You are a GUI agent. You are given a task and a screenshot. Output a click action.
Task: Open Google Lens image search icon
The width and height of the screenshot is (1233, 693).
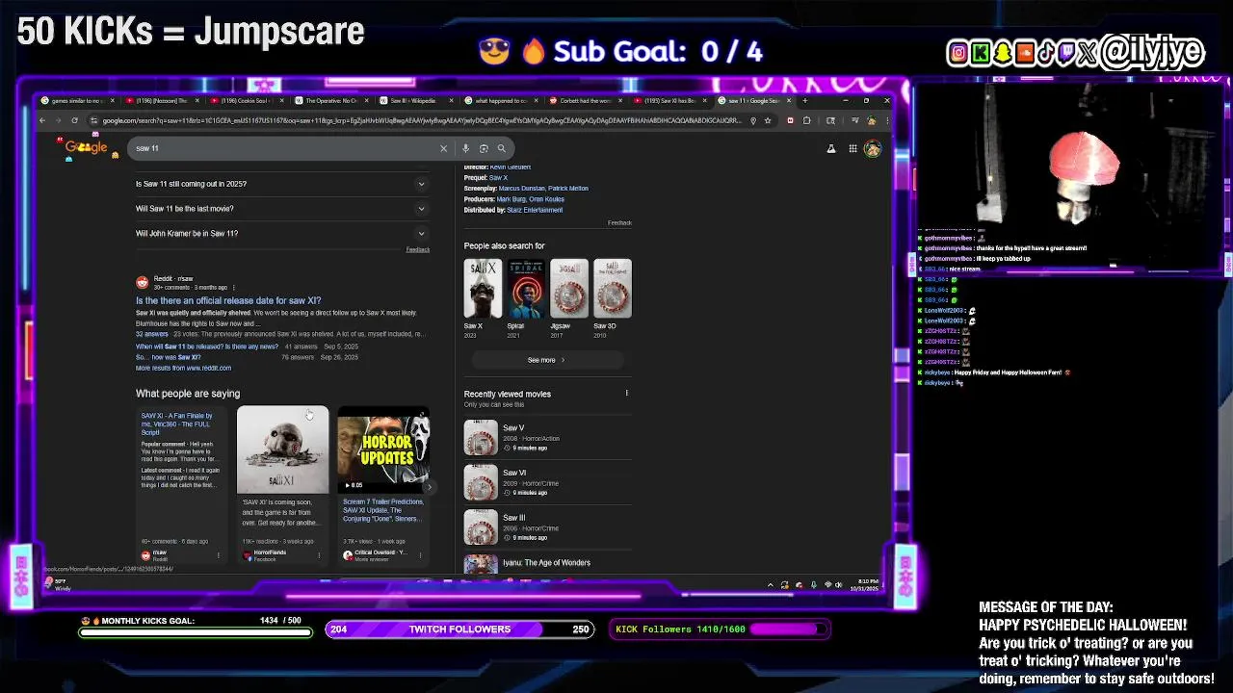coord(484,148)
